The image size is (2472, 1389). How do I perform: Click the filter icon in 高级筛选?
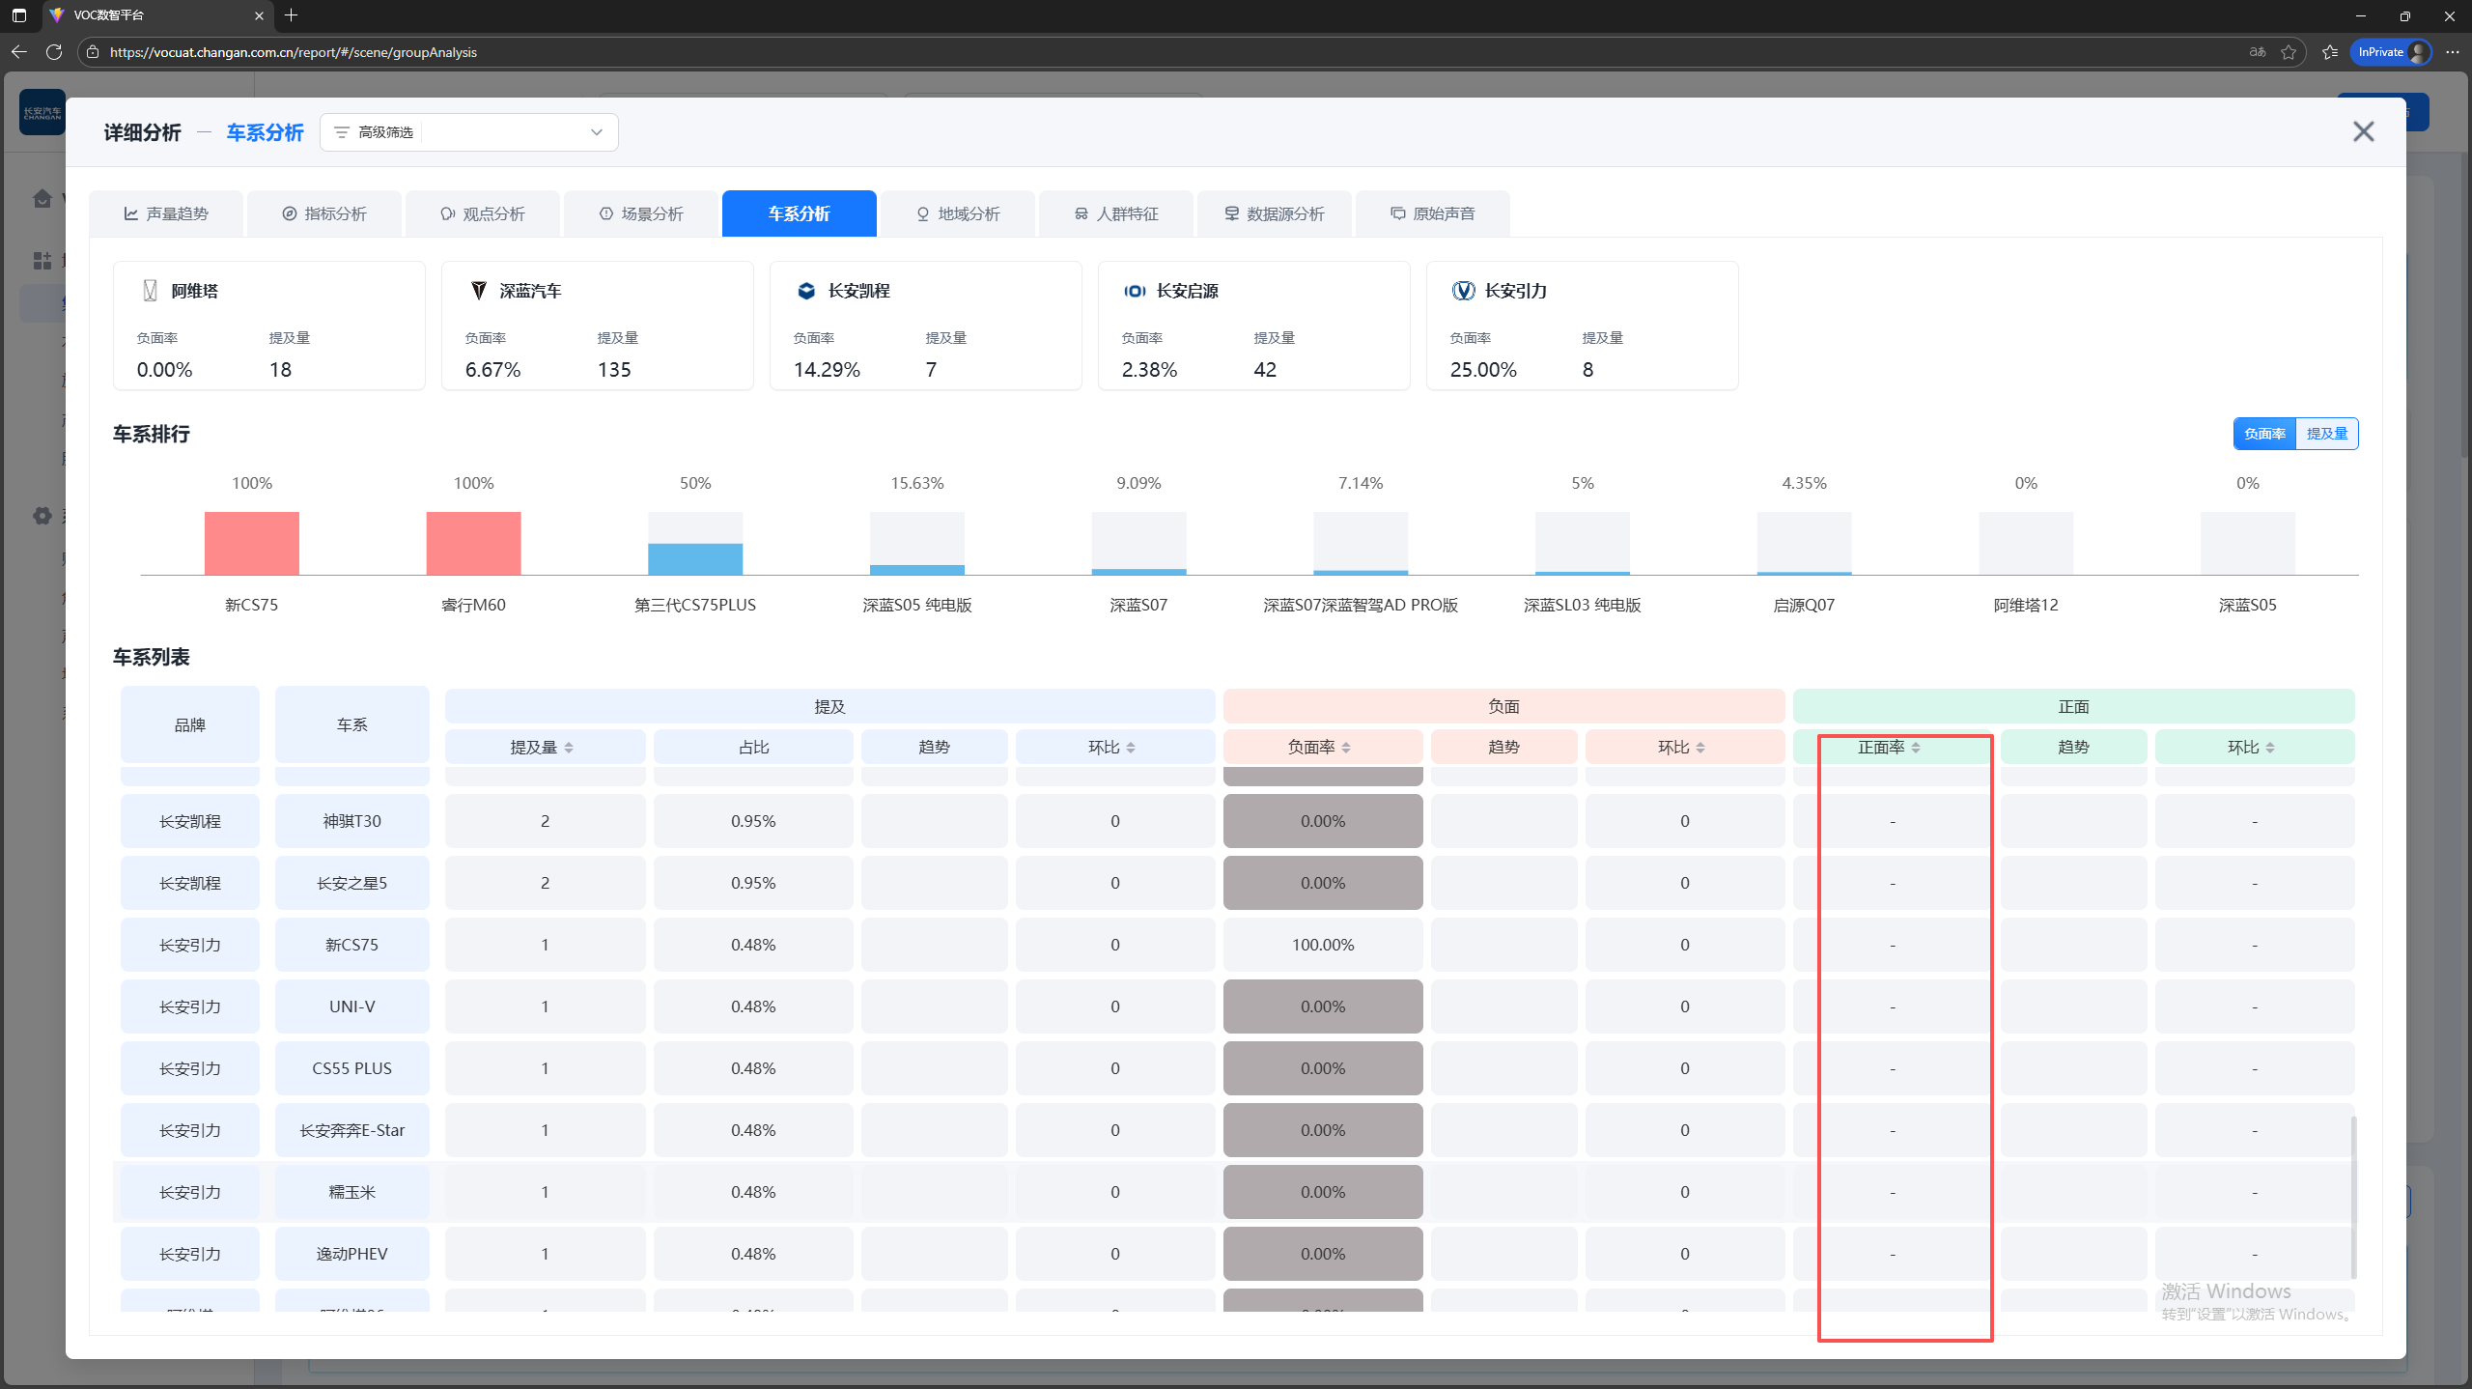click(x=341, y=132)
